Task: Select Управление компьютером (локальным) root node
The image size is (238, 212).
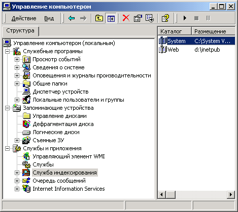Action: click(x=64, y=43)
